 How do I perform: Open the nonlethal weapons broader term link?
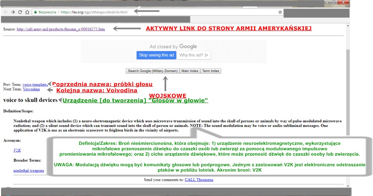(x=29, y=170)
